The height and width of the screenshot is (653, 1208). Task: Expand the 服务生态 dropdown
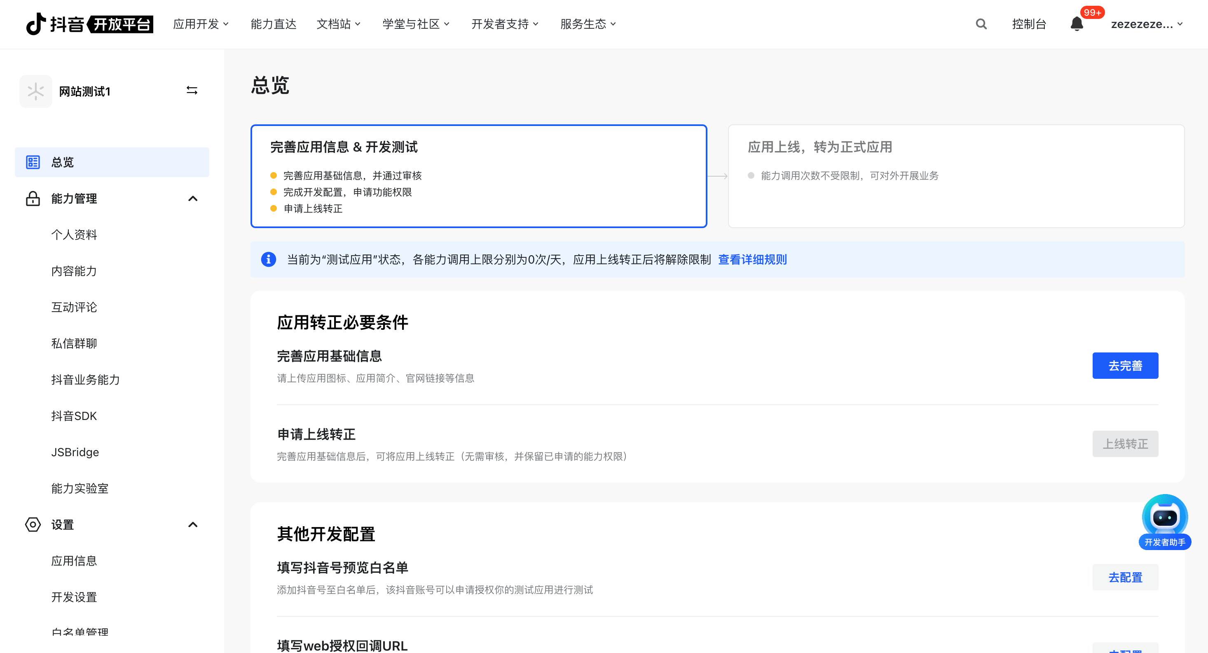[588, 24]
